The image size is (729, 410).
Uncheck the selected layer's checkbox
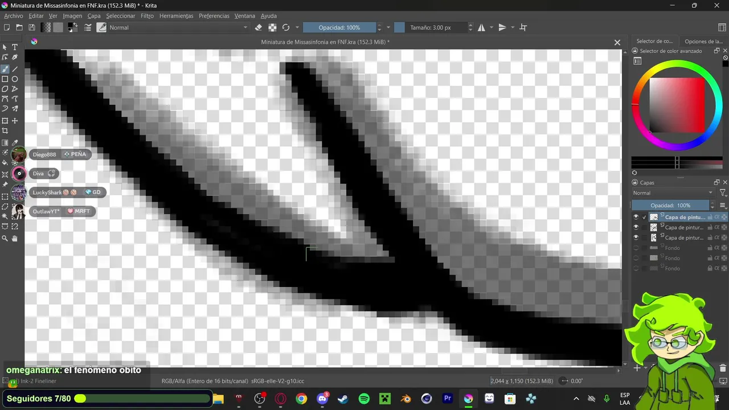tap(644, 217)
